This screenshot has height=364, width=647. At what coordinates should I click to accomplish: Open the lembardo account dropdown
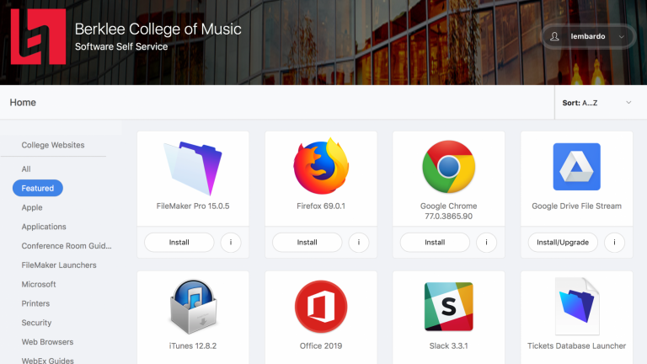tap(588, 36)
